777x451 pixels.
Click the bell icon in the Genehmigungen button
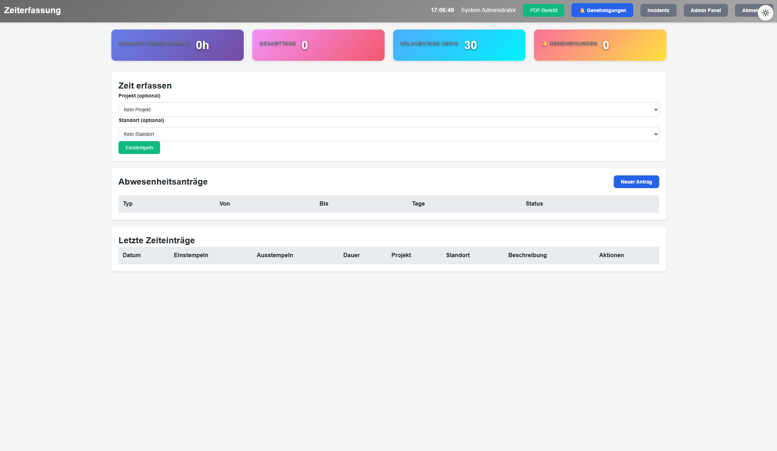pos(582,10)
